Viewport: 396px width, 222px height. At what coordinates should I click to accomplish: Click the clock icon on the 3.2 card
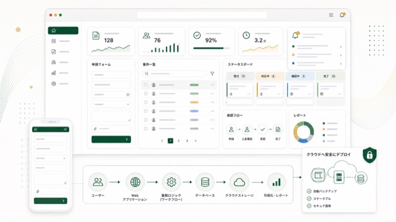(246, 35)
